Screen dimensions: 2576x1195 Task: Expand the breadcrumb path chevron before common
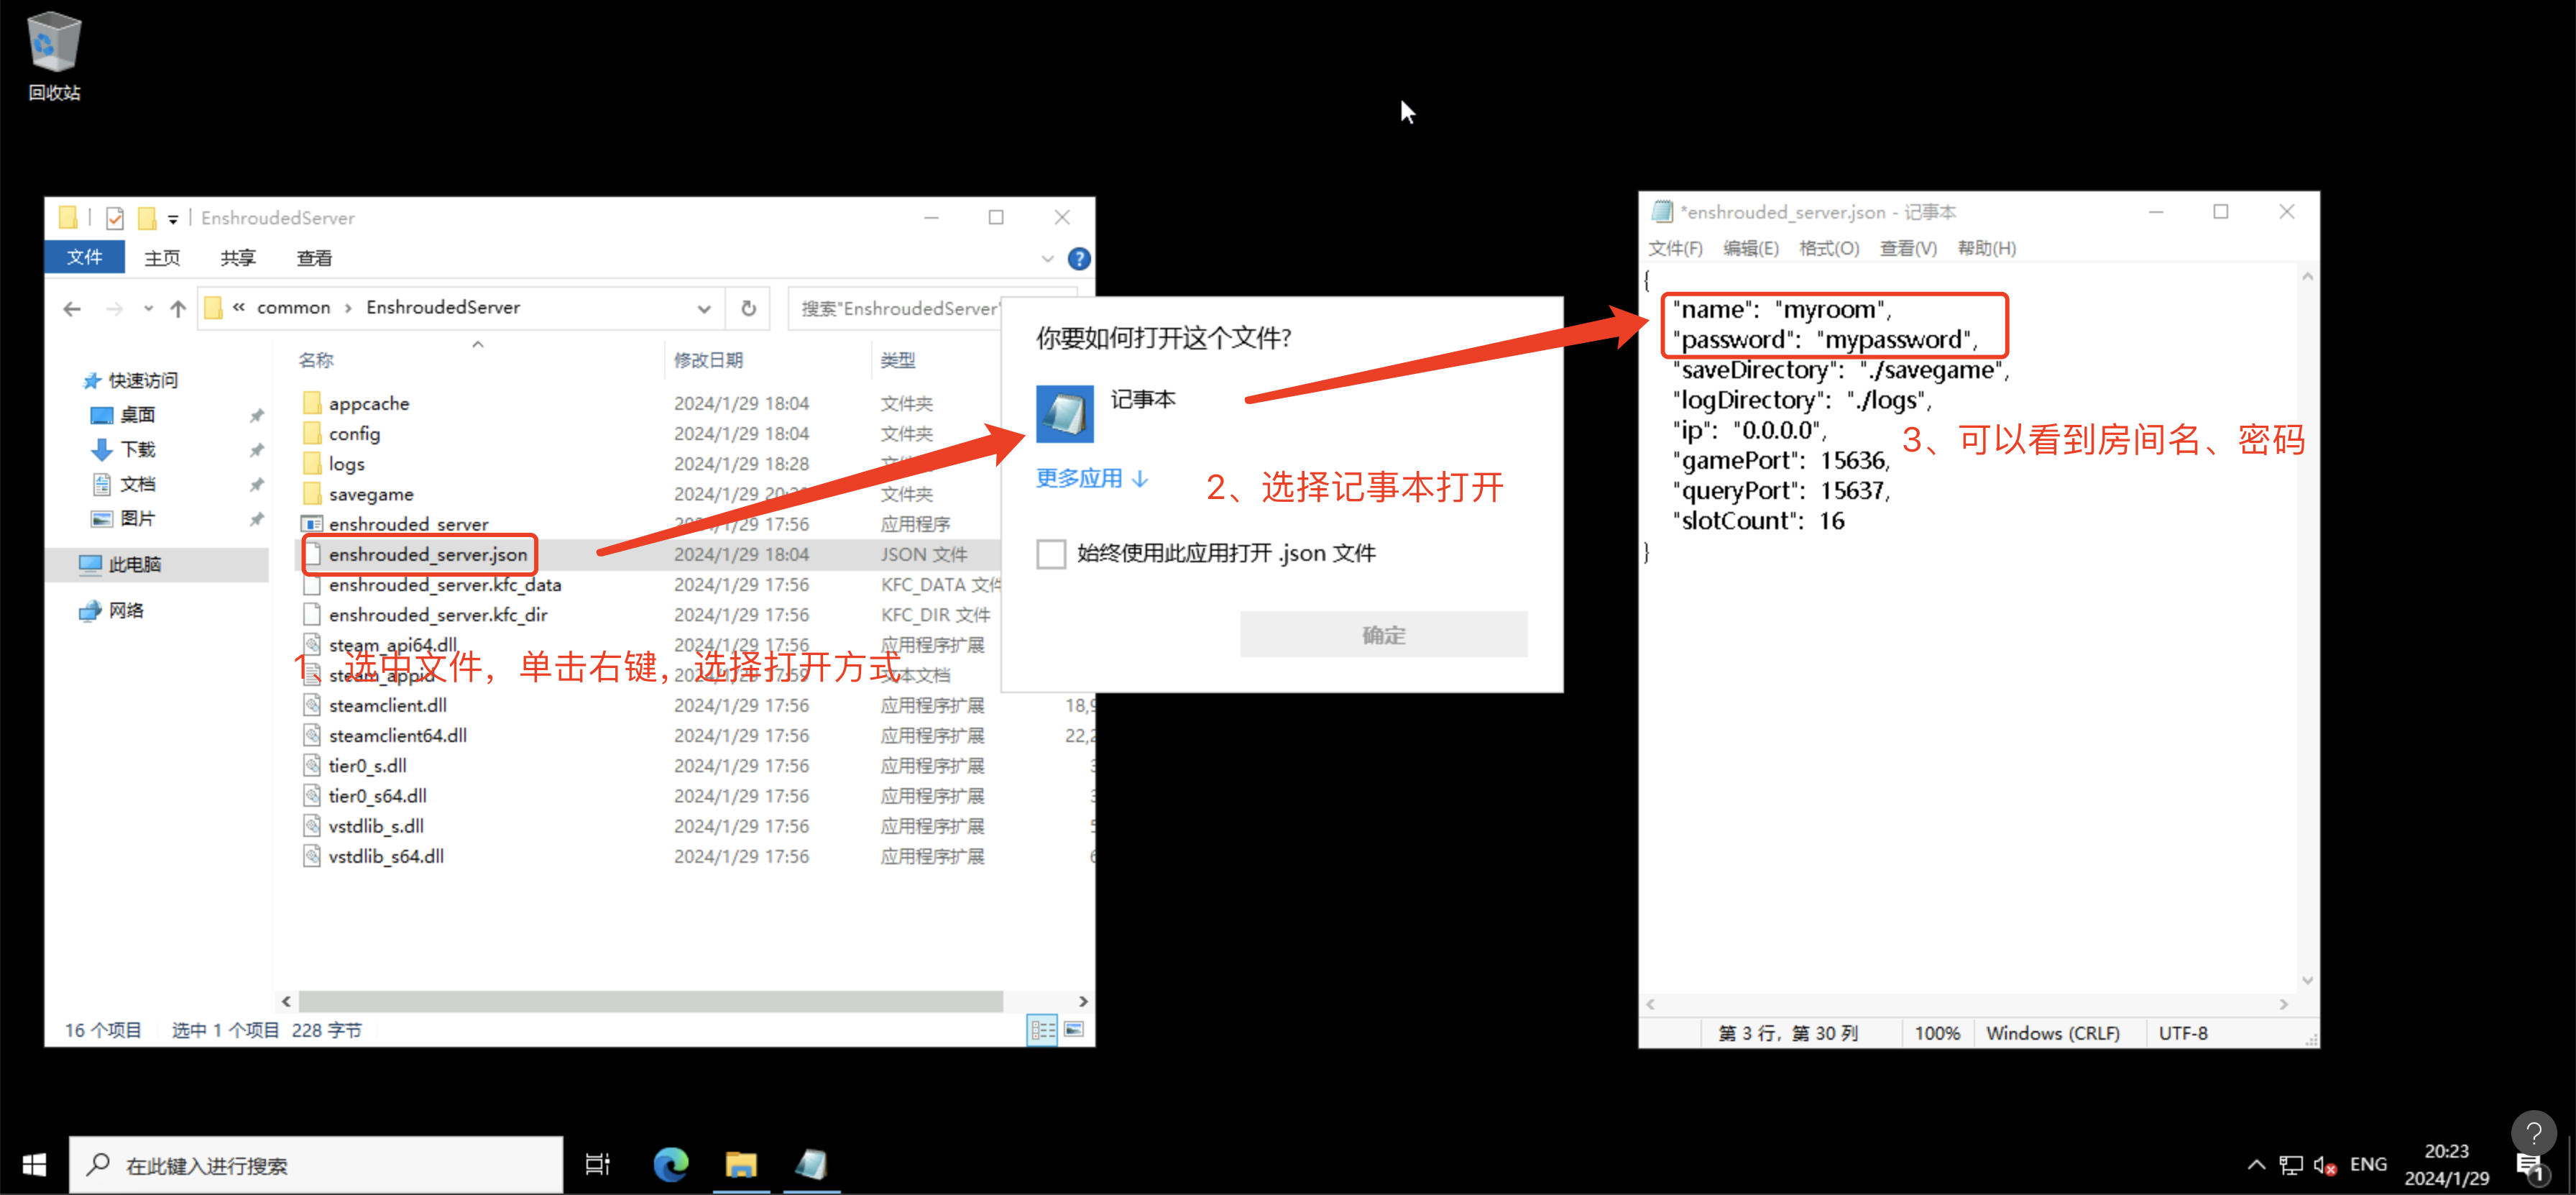239,308
